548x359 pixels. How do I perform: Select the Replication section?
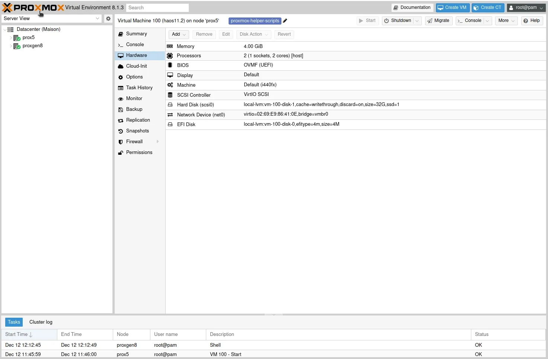pyautogui.click(x=138, y=120)
